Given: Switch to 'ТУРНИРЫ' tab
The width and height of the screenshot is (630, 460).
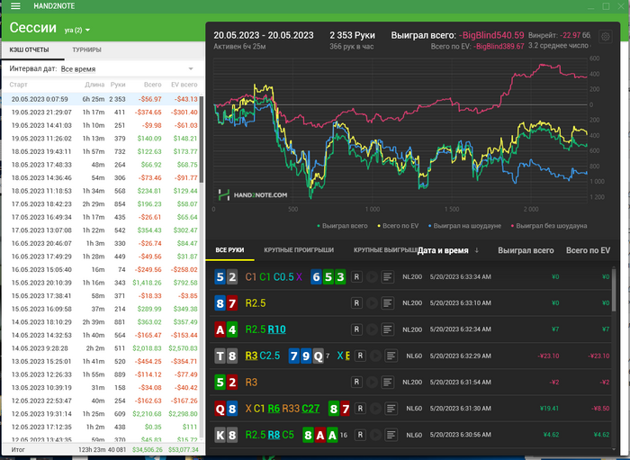Looking at the screenshot, I should click(86, 50).
